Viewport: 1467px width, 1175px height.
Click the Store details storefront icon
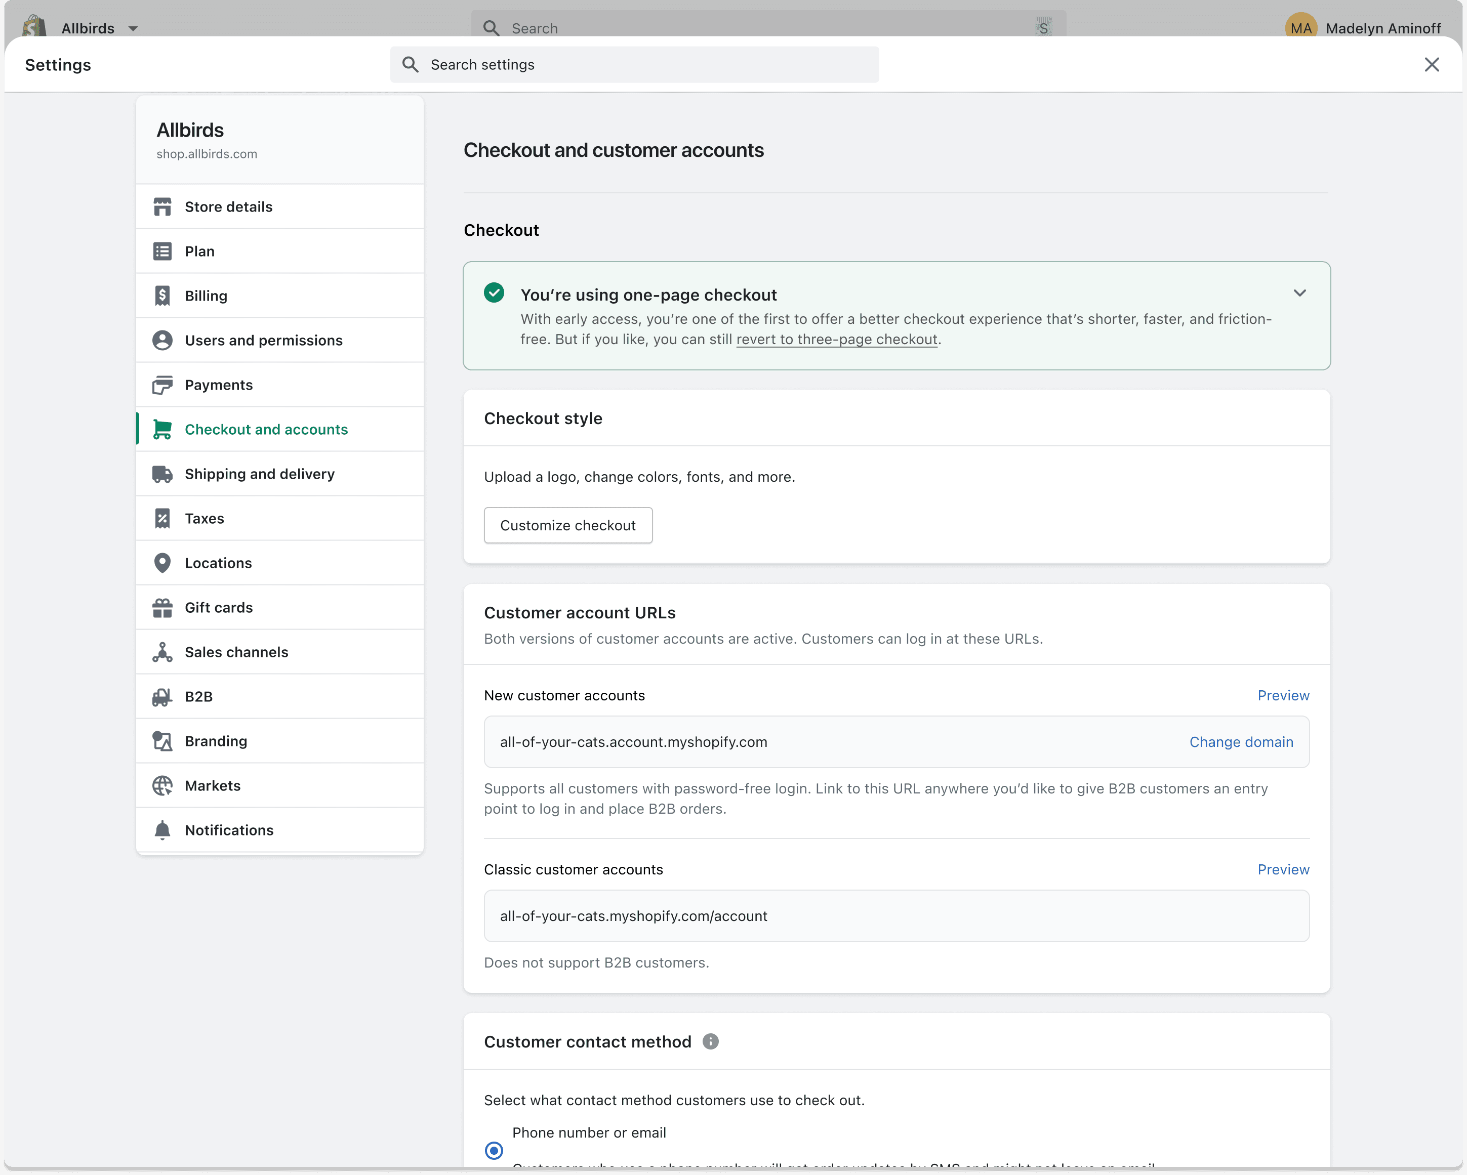162,207
